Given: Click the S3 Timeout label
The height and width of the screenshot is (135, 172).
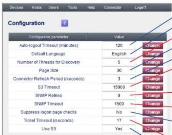Looking at the screenshot, I should click(x=49, y=87).
